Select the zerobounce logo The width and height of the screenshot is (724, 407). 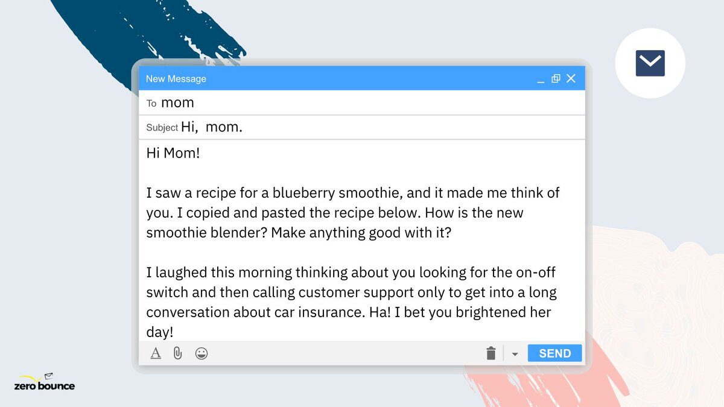click(44, 384)
